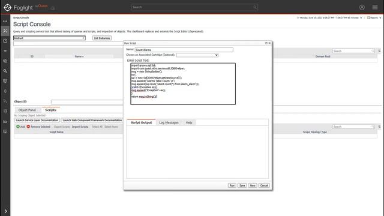Open the time range dropdown arrow

[x=361, y=18]
